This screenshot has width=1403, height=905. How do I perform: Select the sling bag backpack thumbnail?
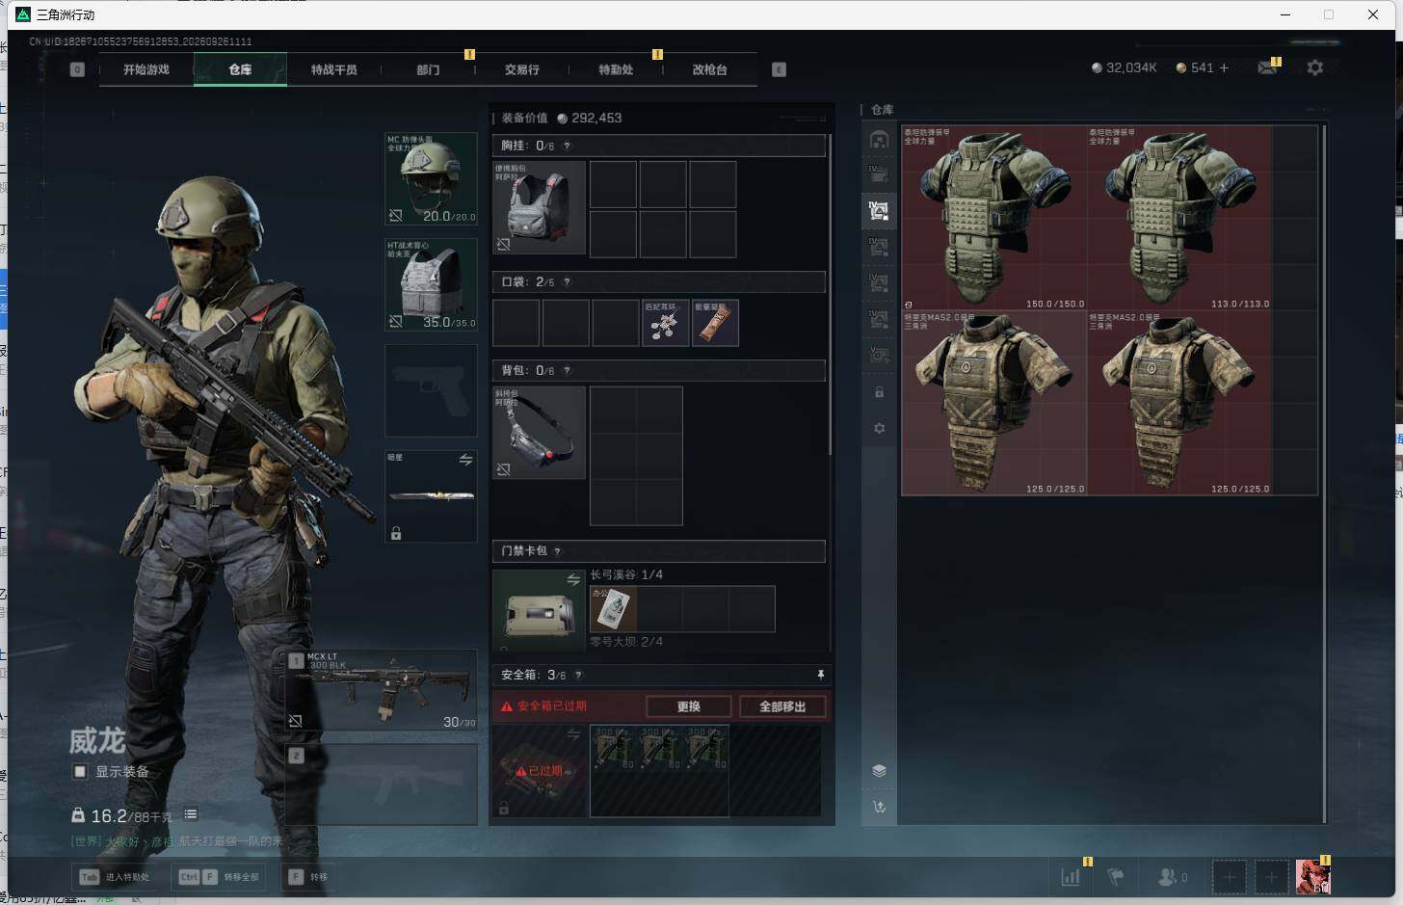point(539,433)
